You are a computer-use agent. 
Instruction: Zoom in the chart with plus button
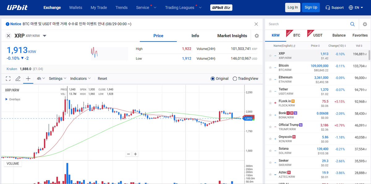pos(135,154)
